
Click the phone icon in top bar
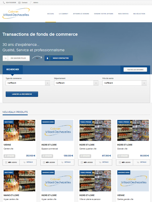coord(4,3)
